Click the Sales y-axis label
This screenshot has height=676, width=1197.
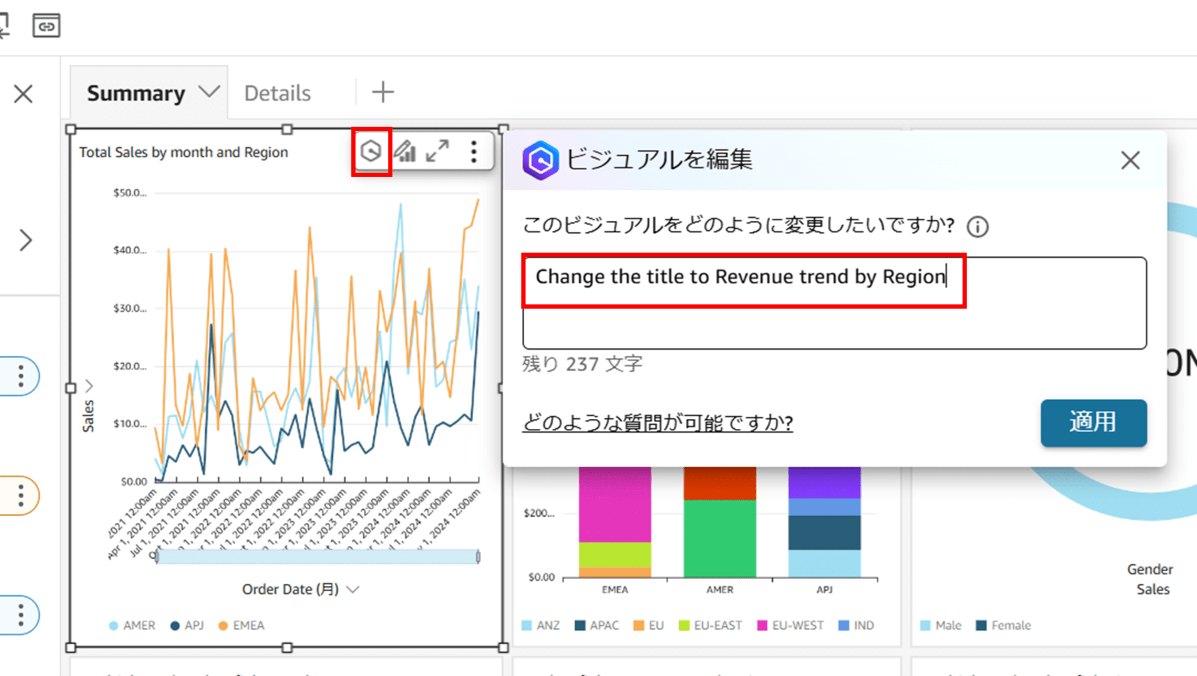pyautogui.click(x=88, y=416)
